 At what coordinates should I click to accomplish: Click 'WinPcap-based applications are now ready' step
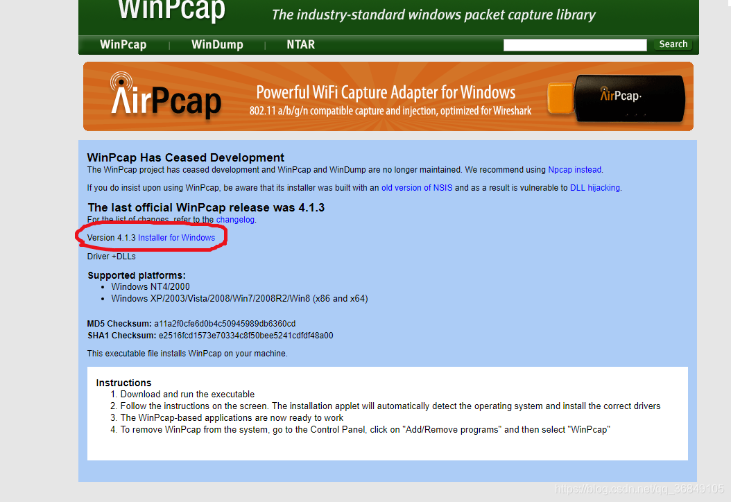(232, 418)
